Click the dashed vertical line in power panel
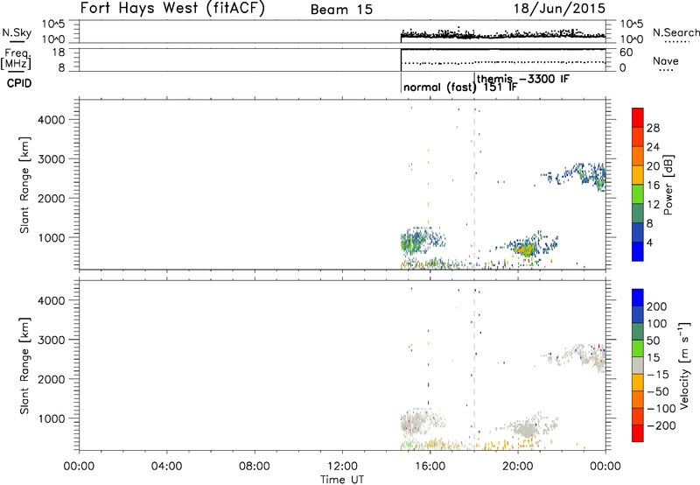The width and height of the screenshot is (700, 485). [474, 184]
